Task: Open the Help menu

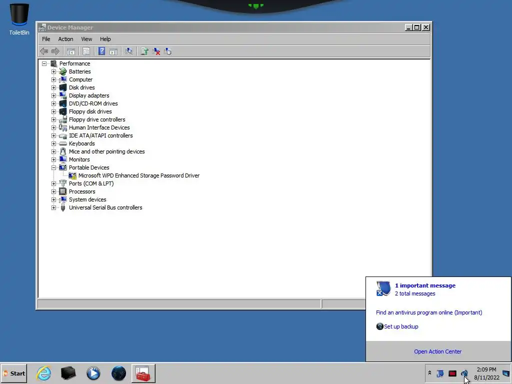Action: coord(105,39)
